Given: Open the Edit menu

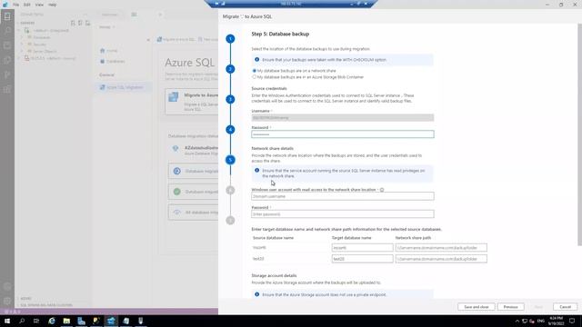Looking at the screenshot, I should coord(27,5).
